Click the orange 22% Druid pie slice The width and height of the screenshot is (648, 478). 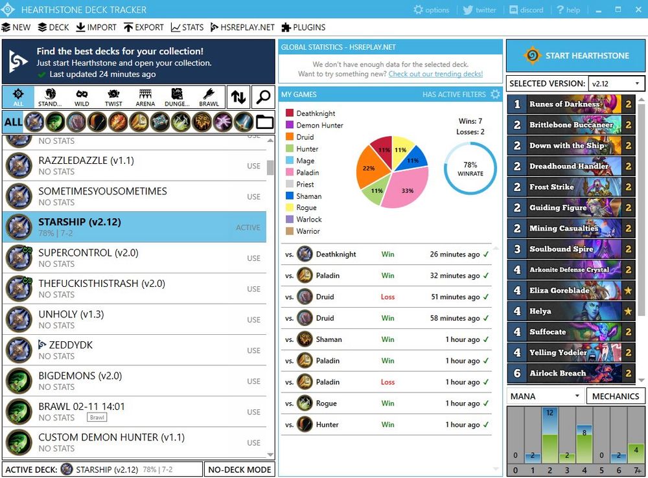tap(370, 168)
